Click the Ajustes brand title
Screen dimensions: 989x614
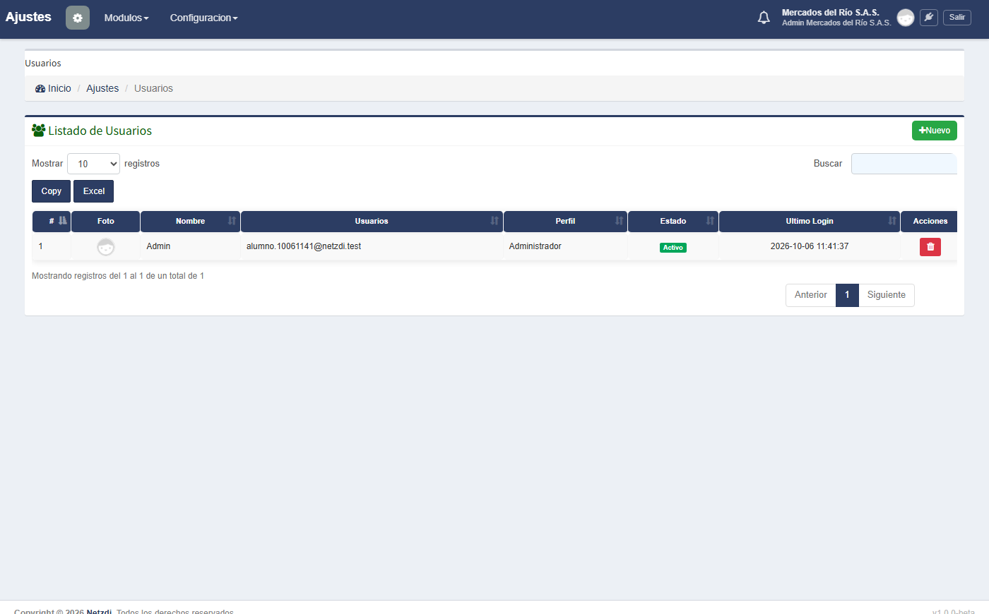pos(28,17)
